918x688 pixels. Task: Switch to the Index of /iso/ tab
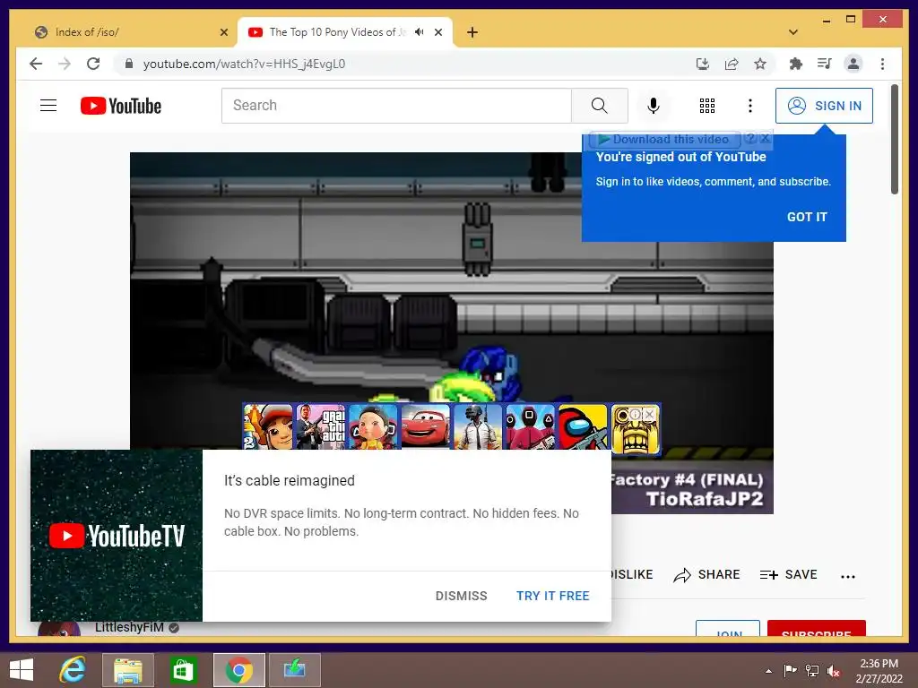point(131,32)
